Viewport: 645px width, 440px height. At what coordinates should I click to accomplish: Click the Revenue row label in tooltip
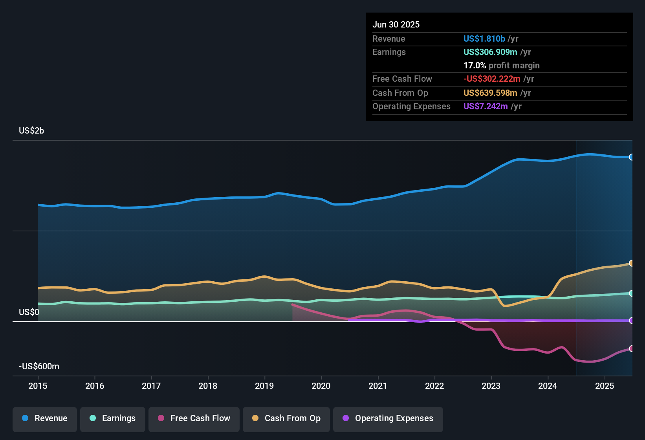point(389,39)
